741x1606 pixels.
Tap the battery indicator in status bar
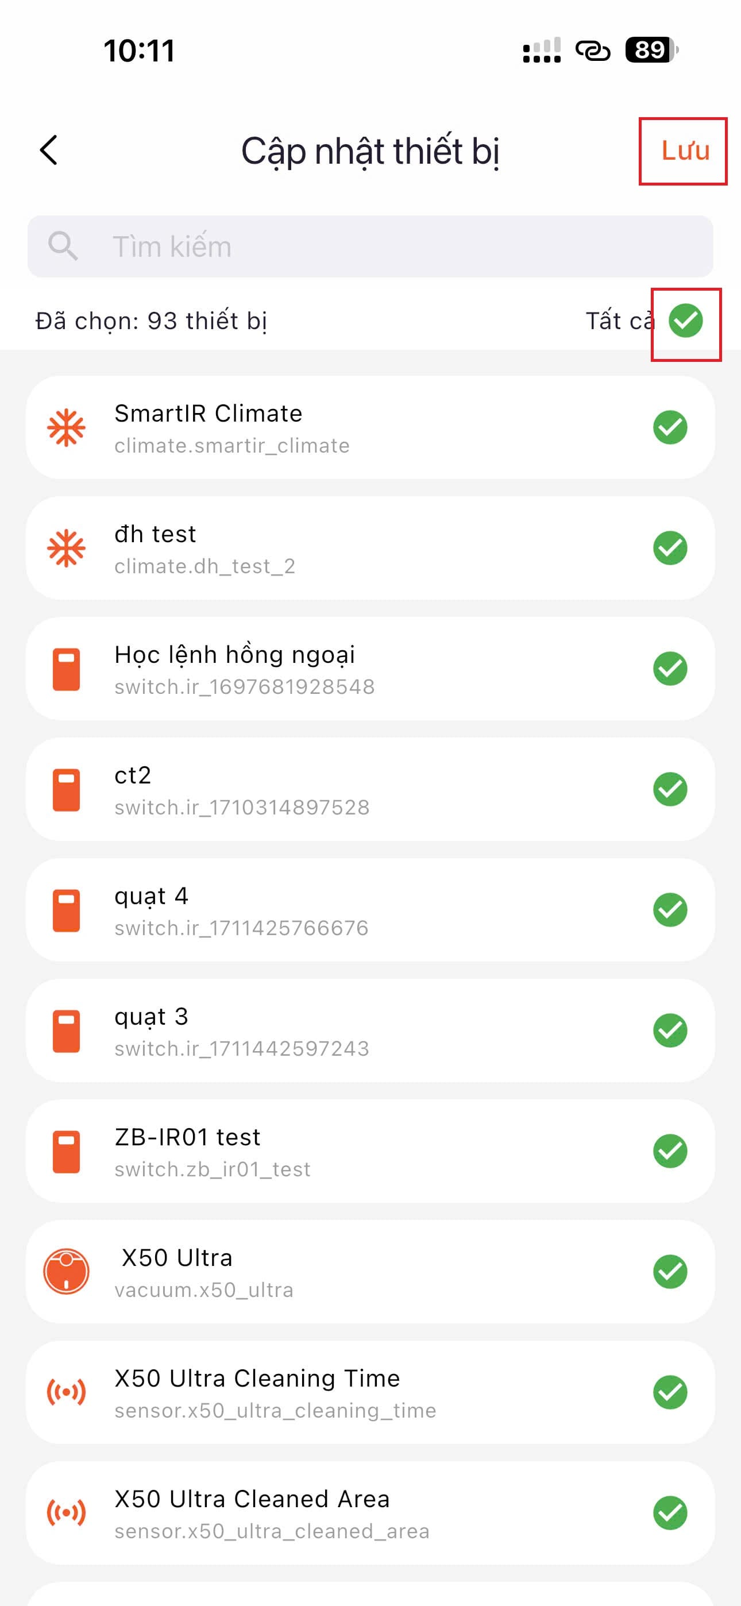pos(651,50)
